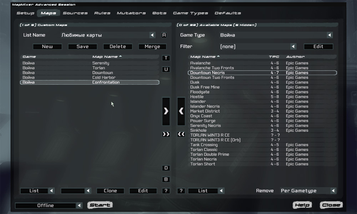Switch to the Mutators tab
The height and width of the screenshot is (214, 357).
[x=131, y=13]
